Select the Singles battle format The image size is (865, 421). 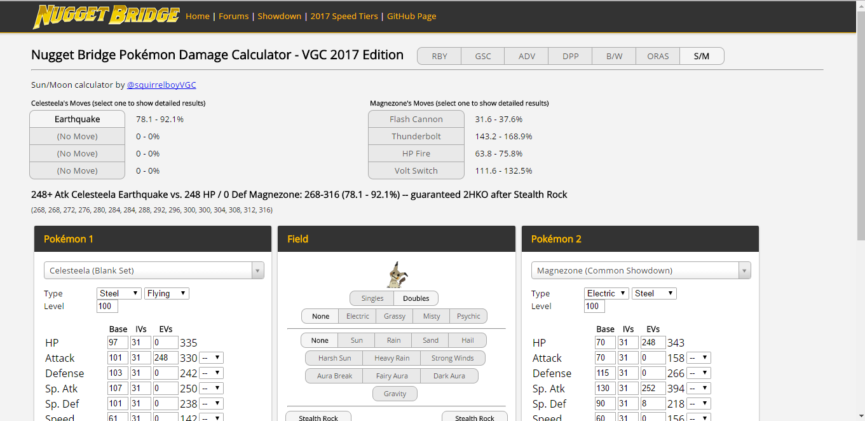[372, 298]
